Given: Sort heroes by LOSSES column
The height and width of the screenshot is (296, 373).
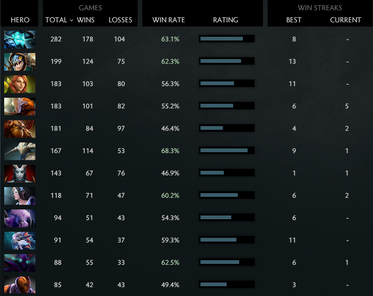Looking at the screenshot, I should point(120,20).
